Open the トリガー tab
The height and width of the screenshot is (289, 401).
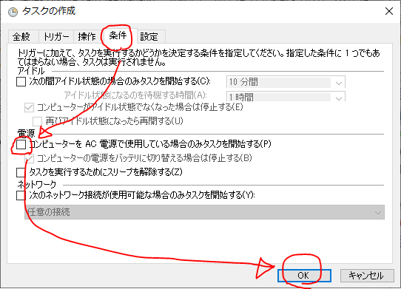pyautogui.click(x=56, y=36)
